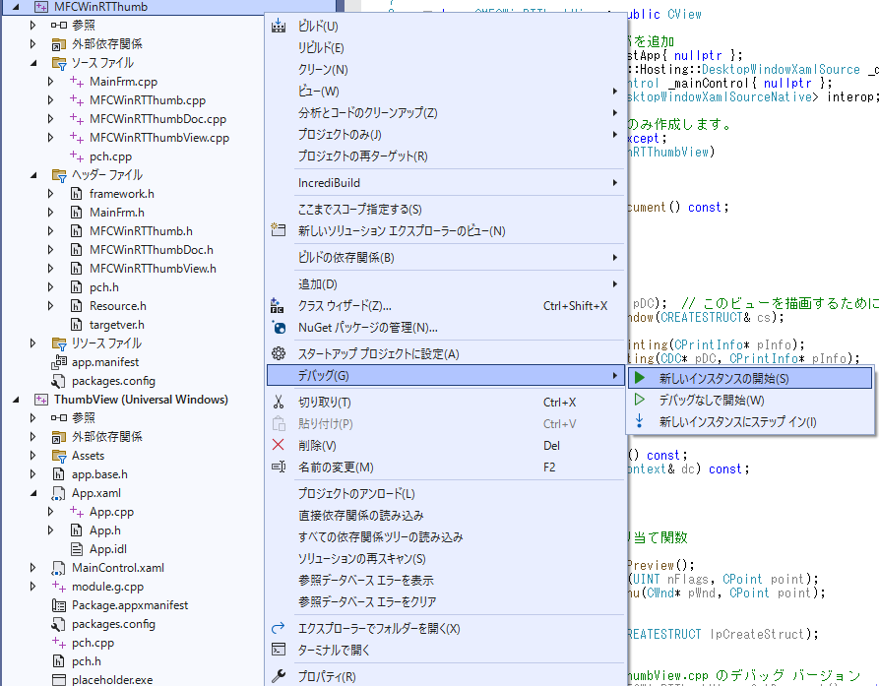Select ソリューションの再スキャン(S)
879x686 pixels.
(446, 558)
